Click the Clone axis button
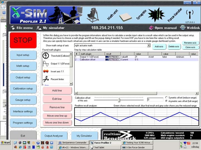Screen dimensions: 201x150 click(x=190, y=47)
